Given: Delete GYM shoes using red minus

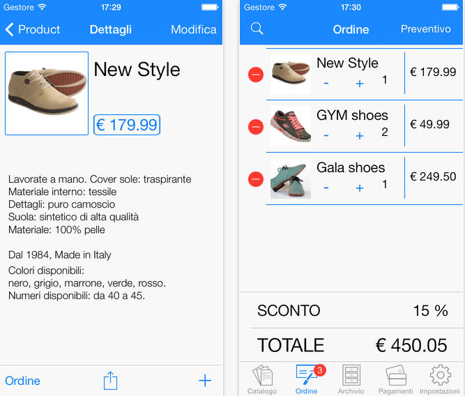Looking at the screenshot, I should pos(256,127).
